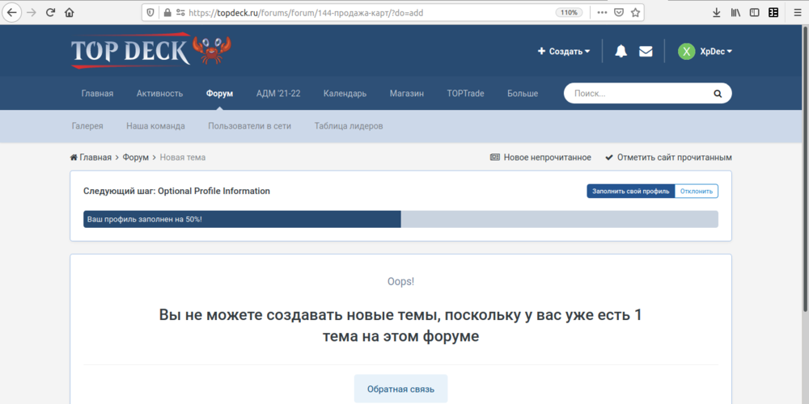Click the Oops! heading text
The width and height of the screenshot is (809, 404).
point(401,282)
